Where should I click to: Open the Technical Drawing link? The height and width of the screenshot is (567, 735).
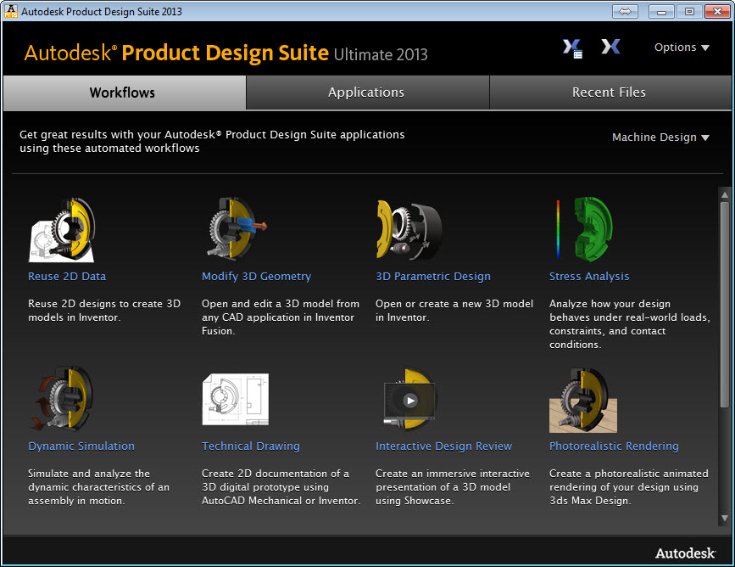(251, 446)
